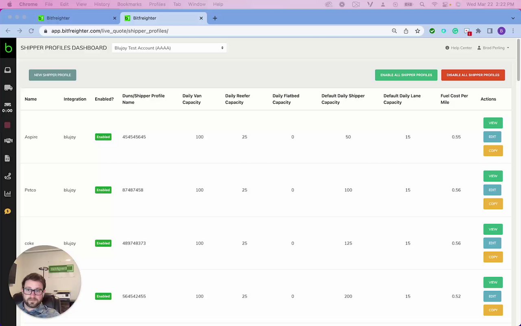
Task: Click New Shipper Profile button
Action: (x=53, y=75)
